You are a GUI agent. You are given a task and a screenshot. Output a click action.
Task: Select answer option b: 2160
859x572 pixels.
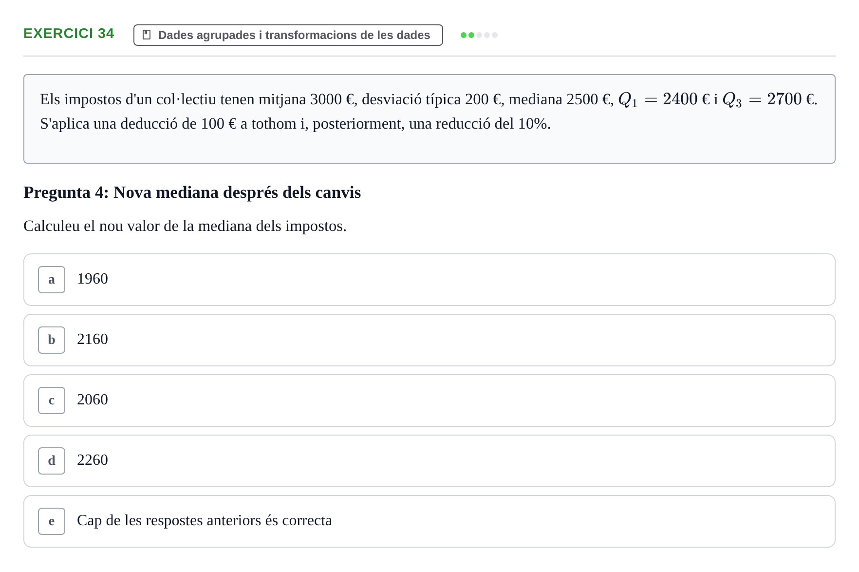pos(429,340)
